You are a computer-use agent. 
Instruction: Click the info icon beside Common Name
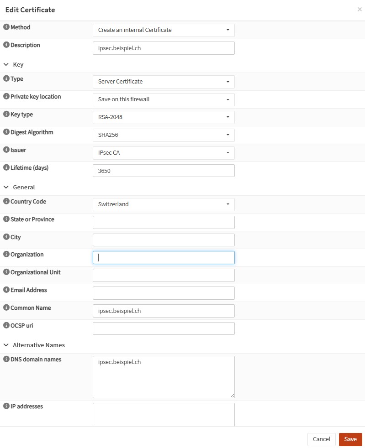pyautogui.click(x=6, y=308)
